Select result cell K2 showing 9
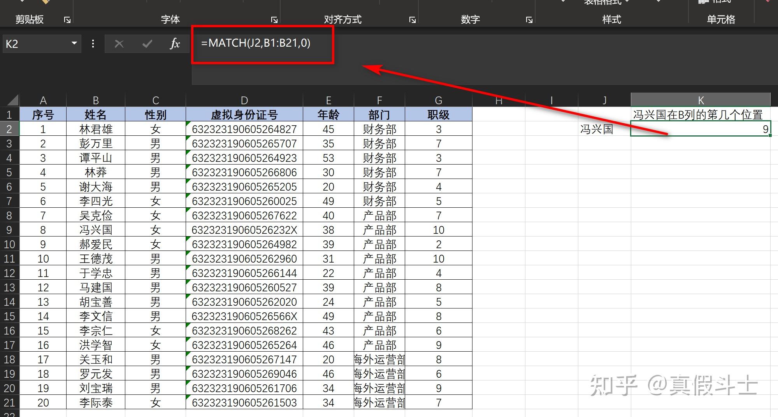This screenshot has height=417, width=778. point(701,129)
